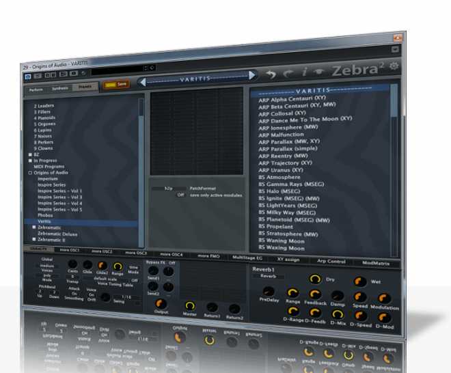451x373 pixels.
Task: Open the default scale dropdown
Action: (x=105, y=279)
